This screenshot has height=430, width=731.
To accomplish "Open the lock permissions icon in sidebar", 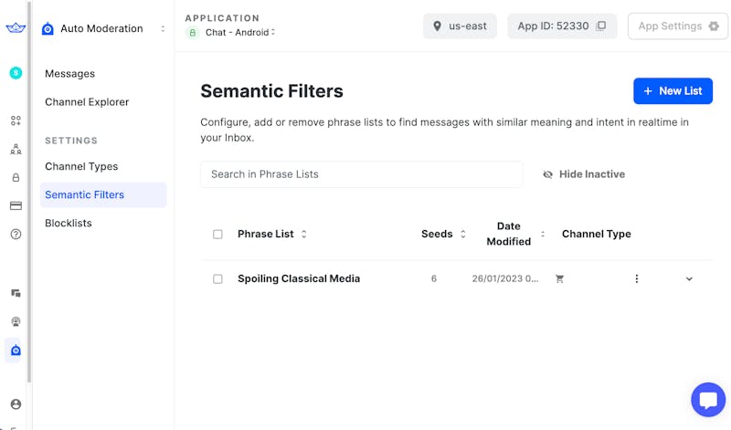I will click(16, 178).
